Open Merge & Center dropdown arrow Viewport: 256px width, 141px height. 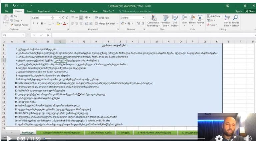coord(117,24)
